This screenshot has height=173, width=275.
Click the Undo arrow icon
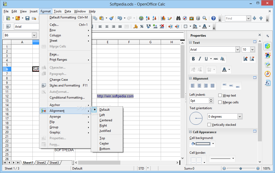pyautogui.click(x=120, y=18)
